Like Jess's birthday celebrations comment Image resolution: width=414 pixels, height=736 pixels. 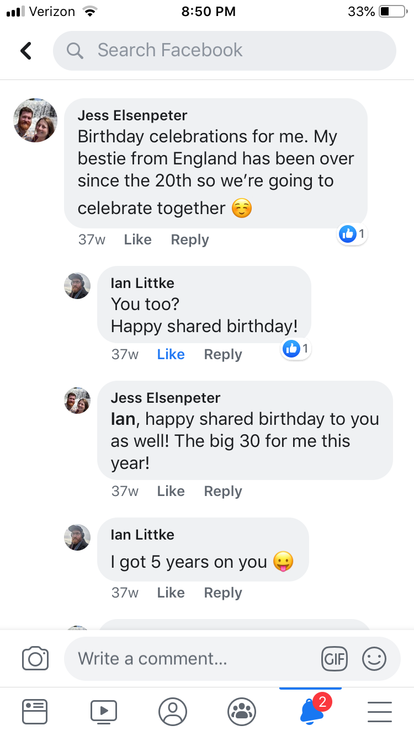click(137, 239)
